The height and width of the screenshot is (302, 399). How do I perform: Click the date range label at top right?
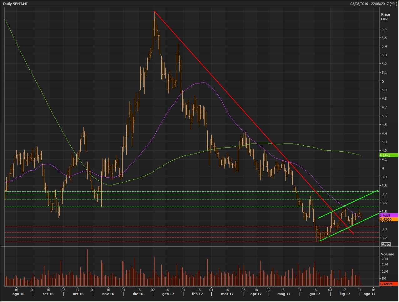click(374, 4)
